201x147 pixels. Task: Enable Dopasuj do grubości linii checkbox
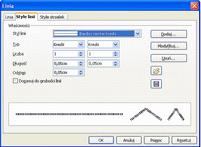tap(15, 81)
